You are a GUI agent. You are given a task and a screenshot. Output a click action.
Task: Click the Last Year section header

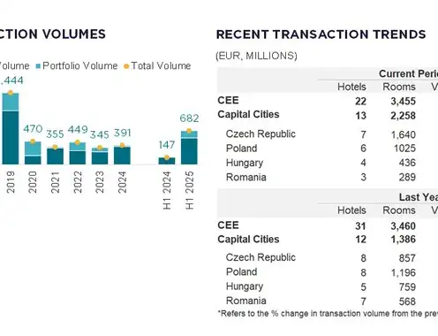coord(419,197)
